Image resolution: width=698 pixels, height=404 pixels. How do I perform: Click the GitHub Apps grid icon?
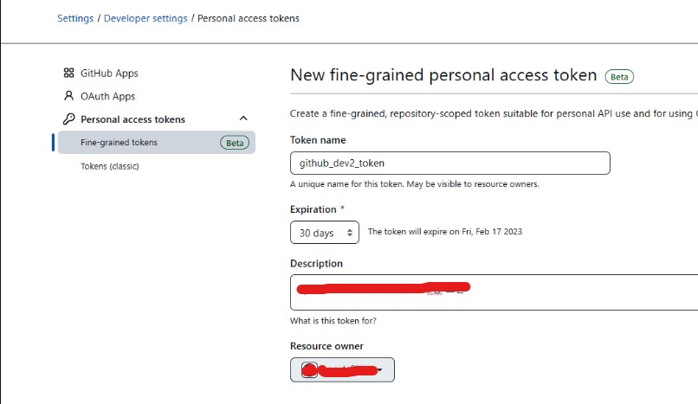pos(68,73)
